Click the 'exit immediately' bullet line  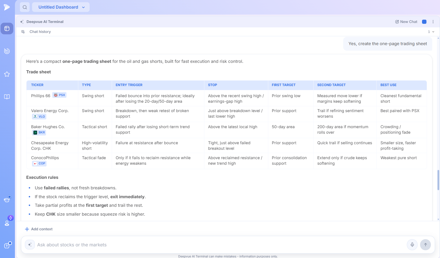90,197
